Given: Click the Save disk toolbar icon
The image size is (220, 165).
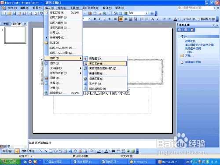Looking at the screenshot, I should pos(15,14).
